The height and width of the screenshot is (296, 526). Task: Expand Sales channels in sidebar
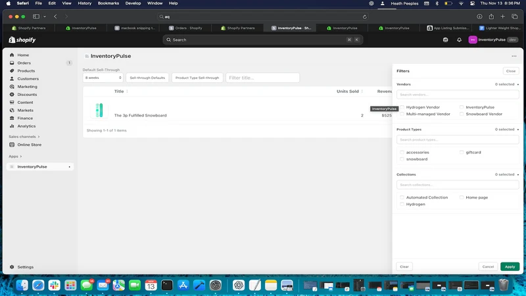tap(24, 137)
